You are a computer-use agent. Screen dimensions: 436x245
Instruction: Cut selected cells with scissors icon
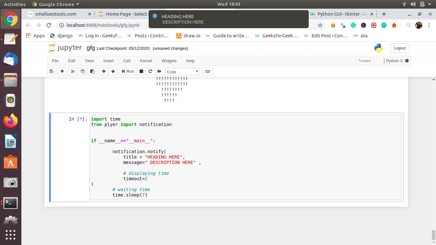tap(73, 71)
